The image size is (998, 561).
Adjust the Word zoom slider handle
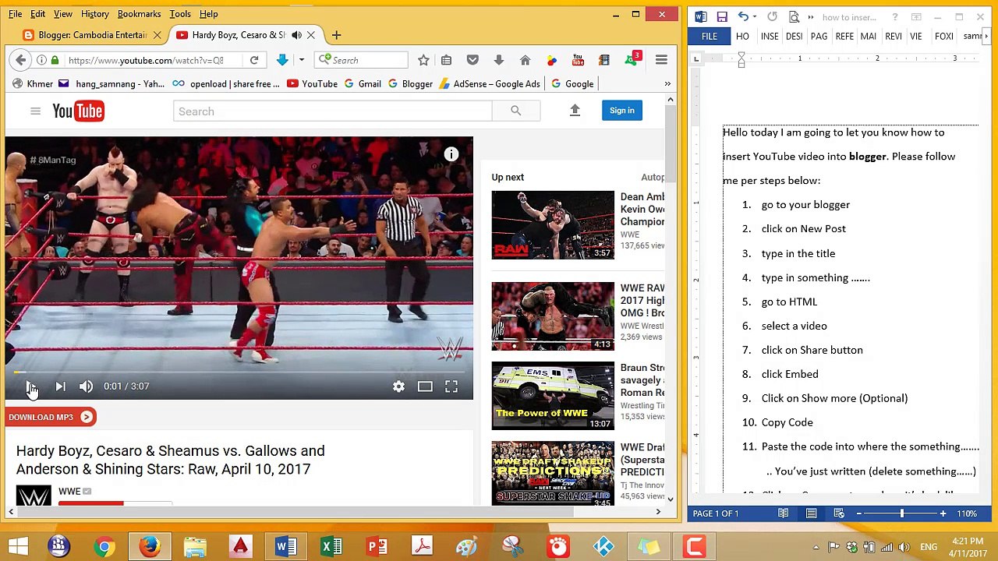[902, 513]
